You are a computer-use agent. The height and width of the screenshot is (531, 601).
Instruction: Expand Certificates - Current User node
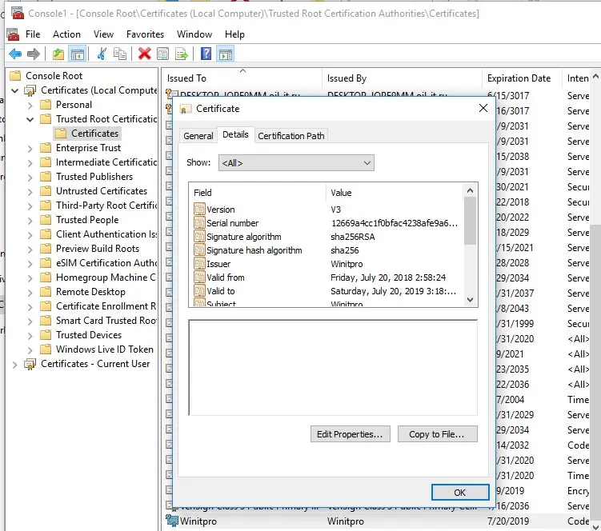coord(14,364)
